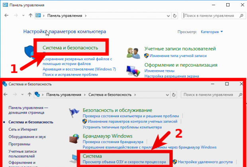Open 'Безопасность и обслуживание' section

click(x=118, y=110)
